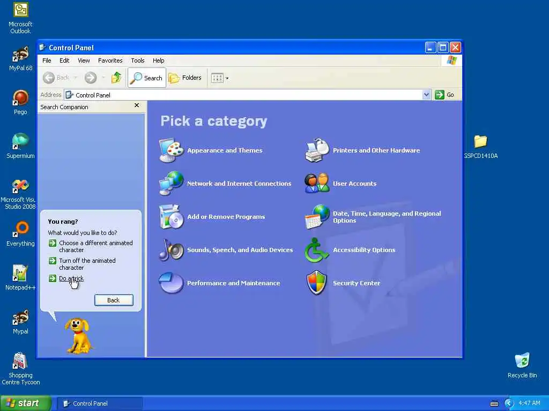Select MyPal 68 desktop icon
The height and width of the screenshot is (411, 549).
[x=20, y=59]
